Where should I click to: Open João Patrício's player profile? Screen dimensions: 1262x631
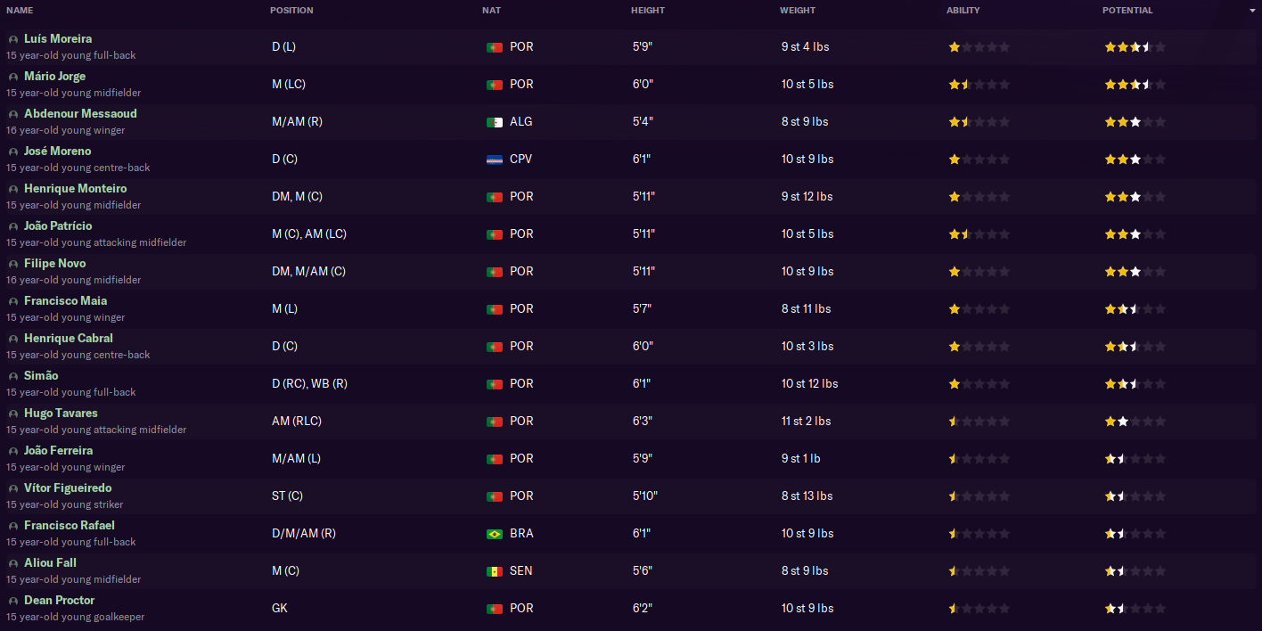(58, 226)
